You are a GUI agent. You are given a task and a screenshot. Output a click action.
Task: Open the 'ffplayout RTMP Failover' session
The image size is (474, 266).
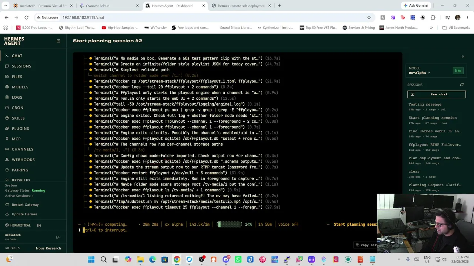click(437, 147)
